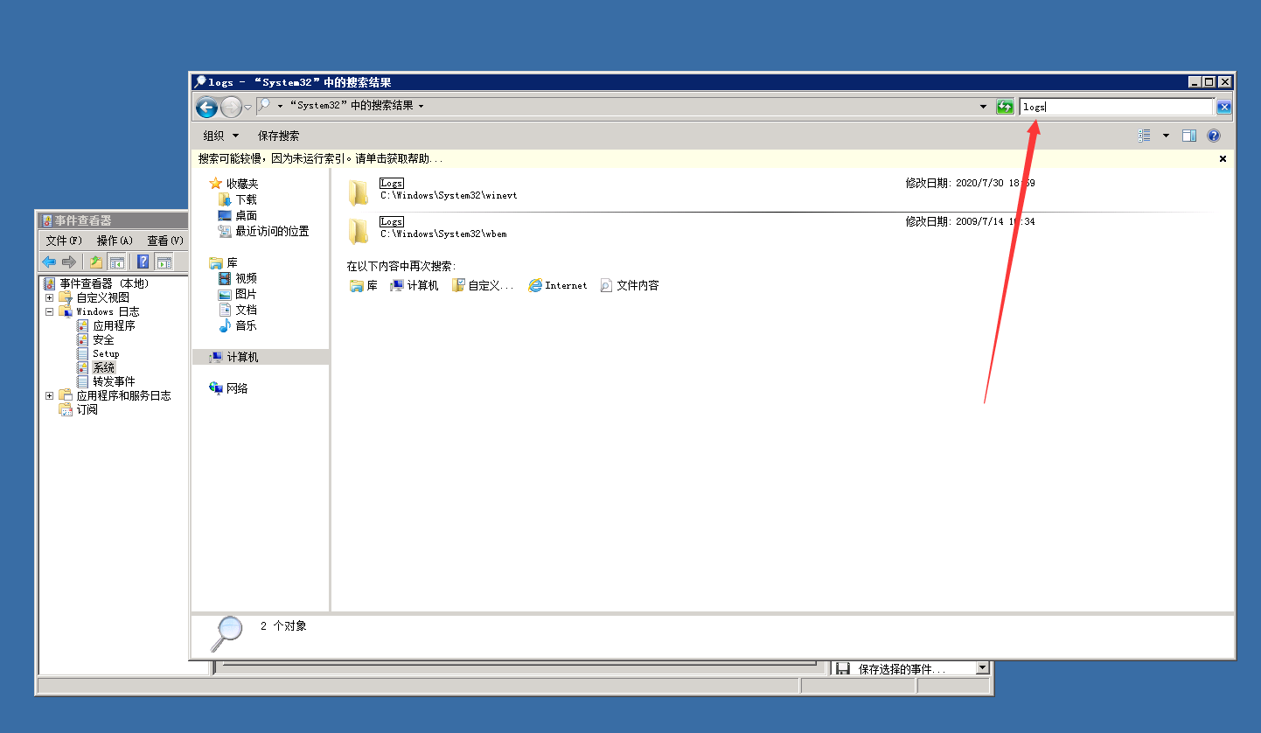The height and width of the screenshot is (733, 1261).
Task: Toggle the preview pane icon
Action: (1189, 136)
